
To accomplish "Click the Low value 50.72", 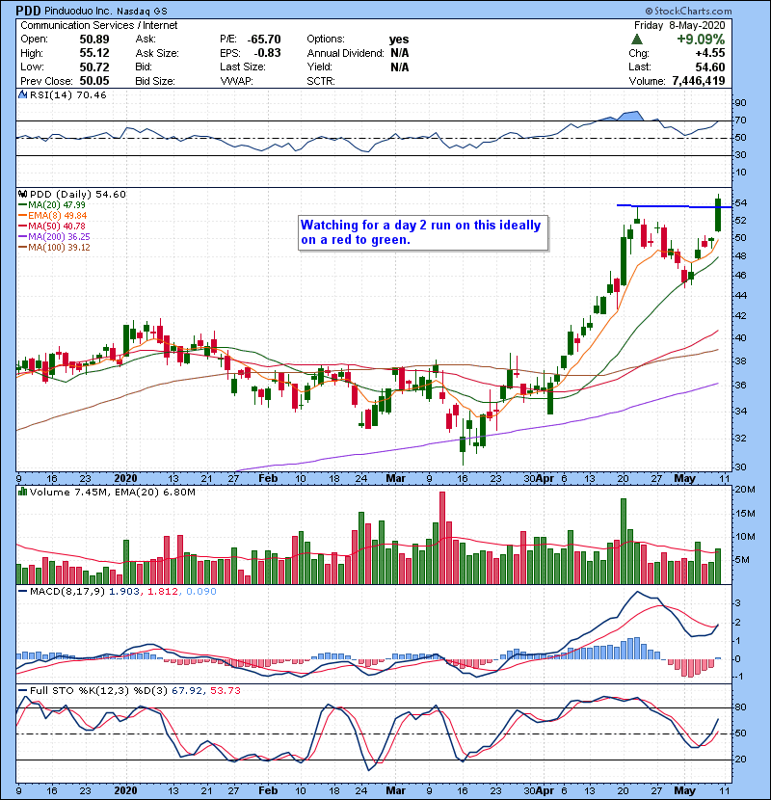I will click(93, 67).
